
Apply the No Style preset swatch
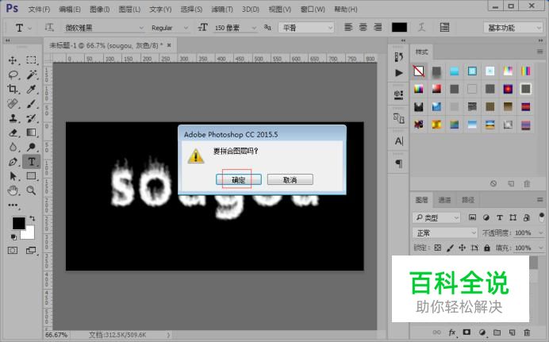[419, 71]
